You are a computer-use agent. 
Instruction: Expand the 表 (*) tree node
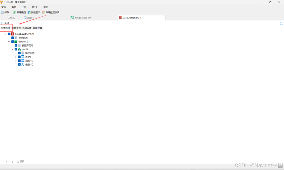16,57
